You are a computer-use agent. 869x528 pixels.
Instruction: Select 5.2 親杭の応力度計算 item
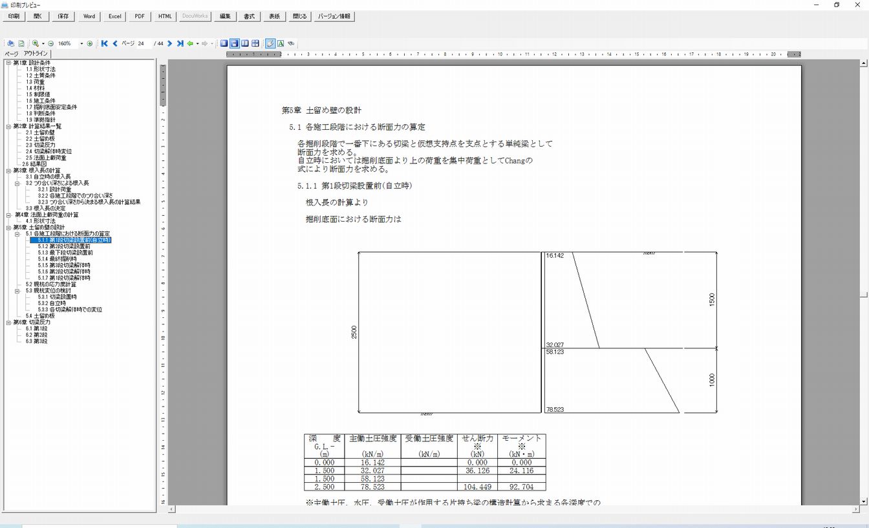point(51,284)
